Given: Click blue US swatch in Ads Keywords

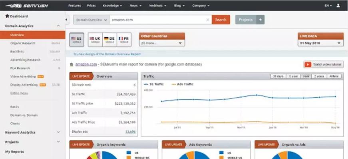Looking at the screenshot, I should pos(221,153).
